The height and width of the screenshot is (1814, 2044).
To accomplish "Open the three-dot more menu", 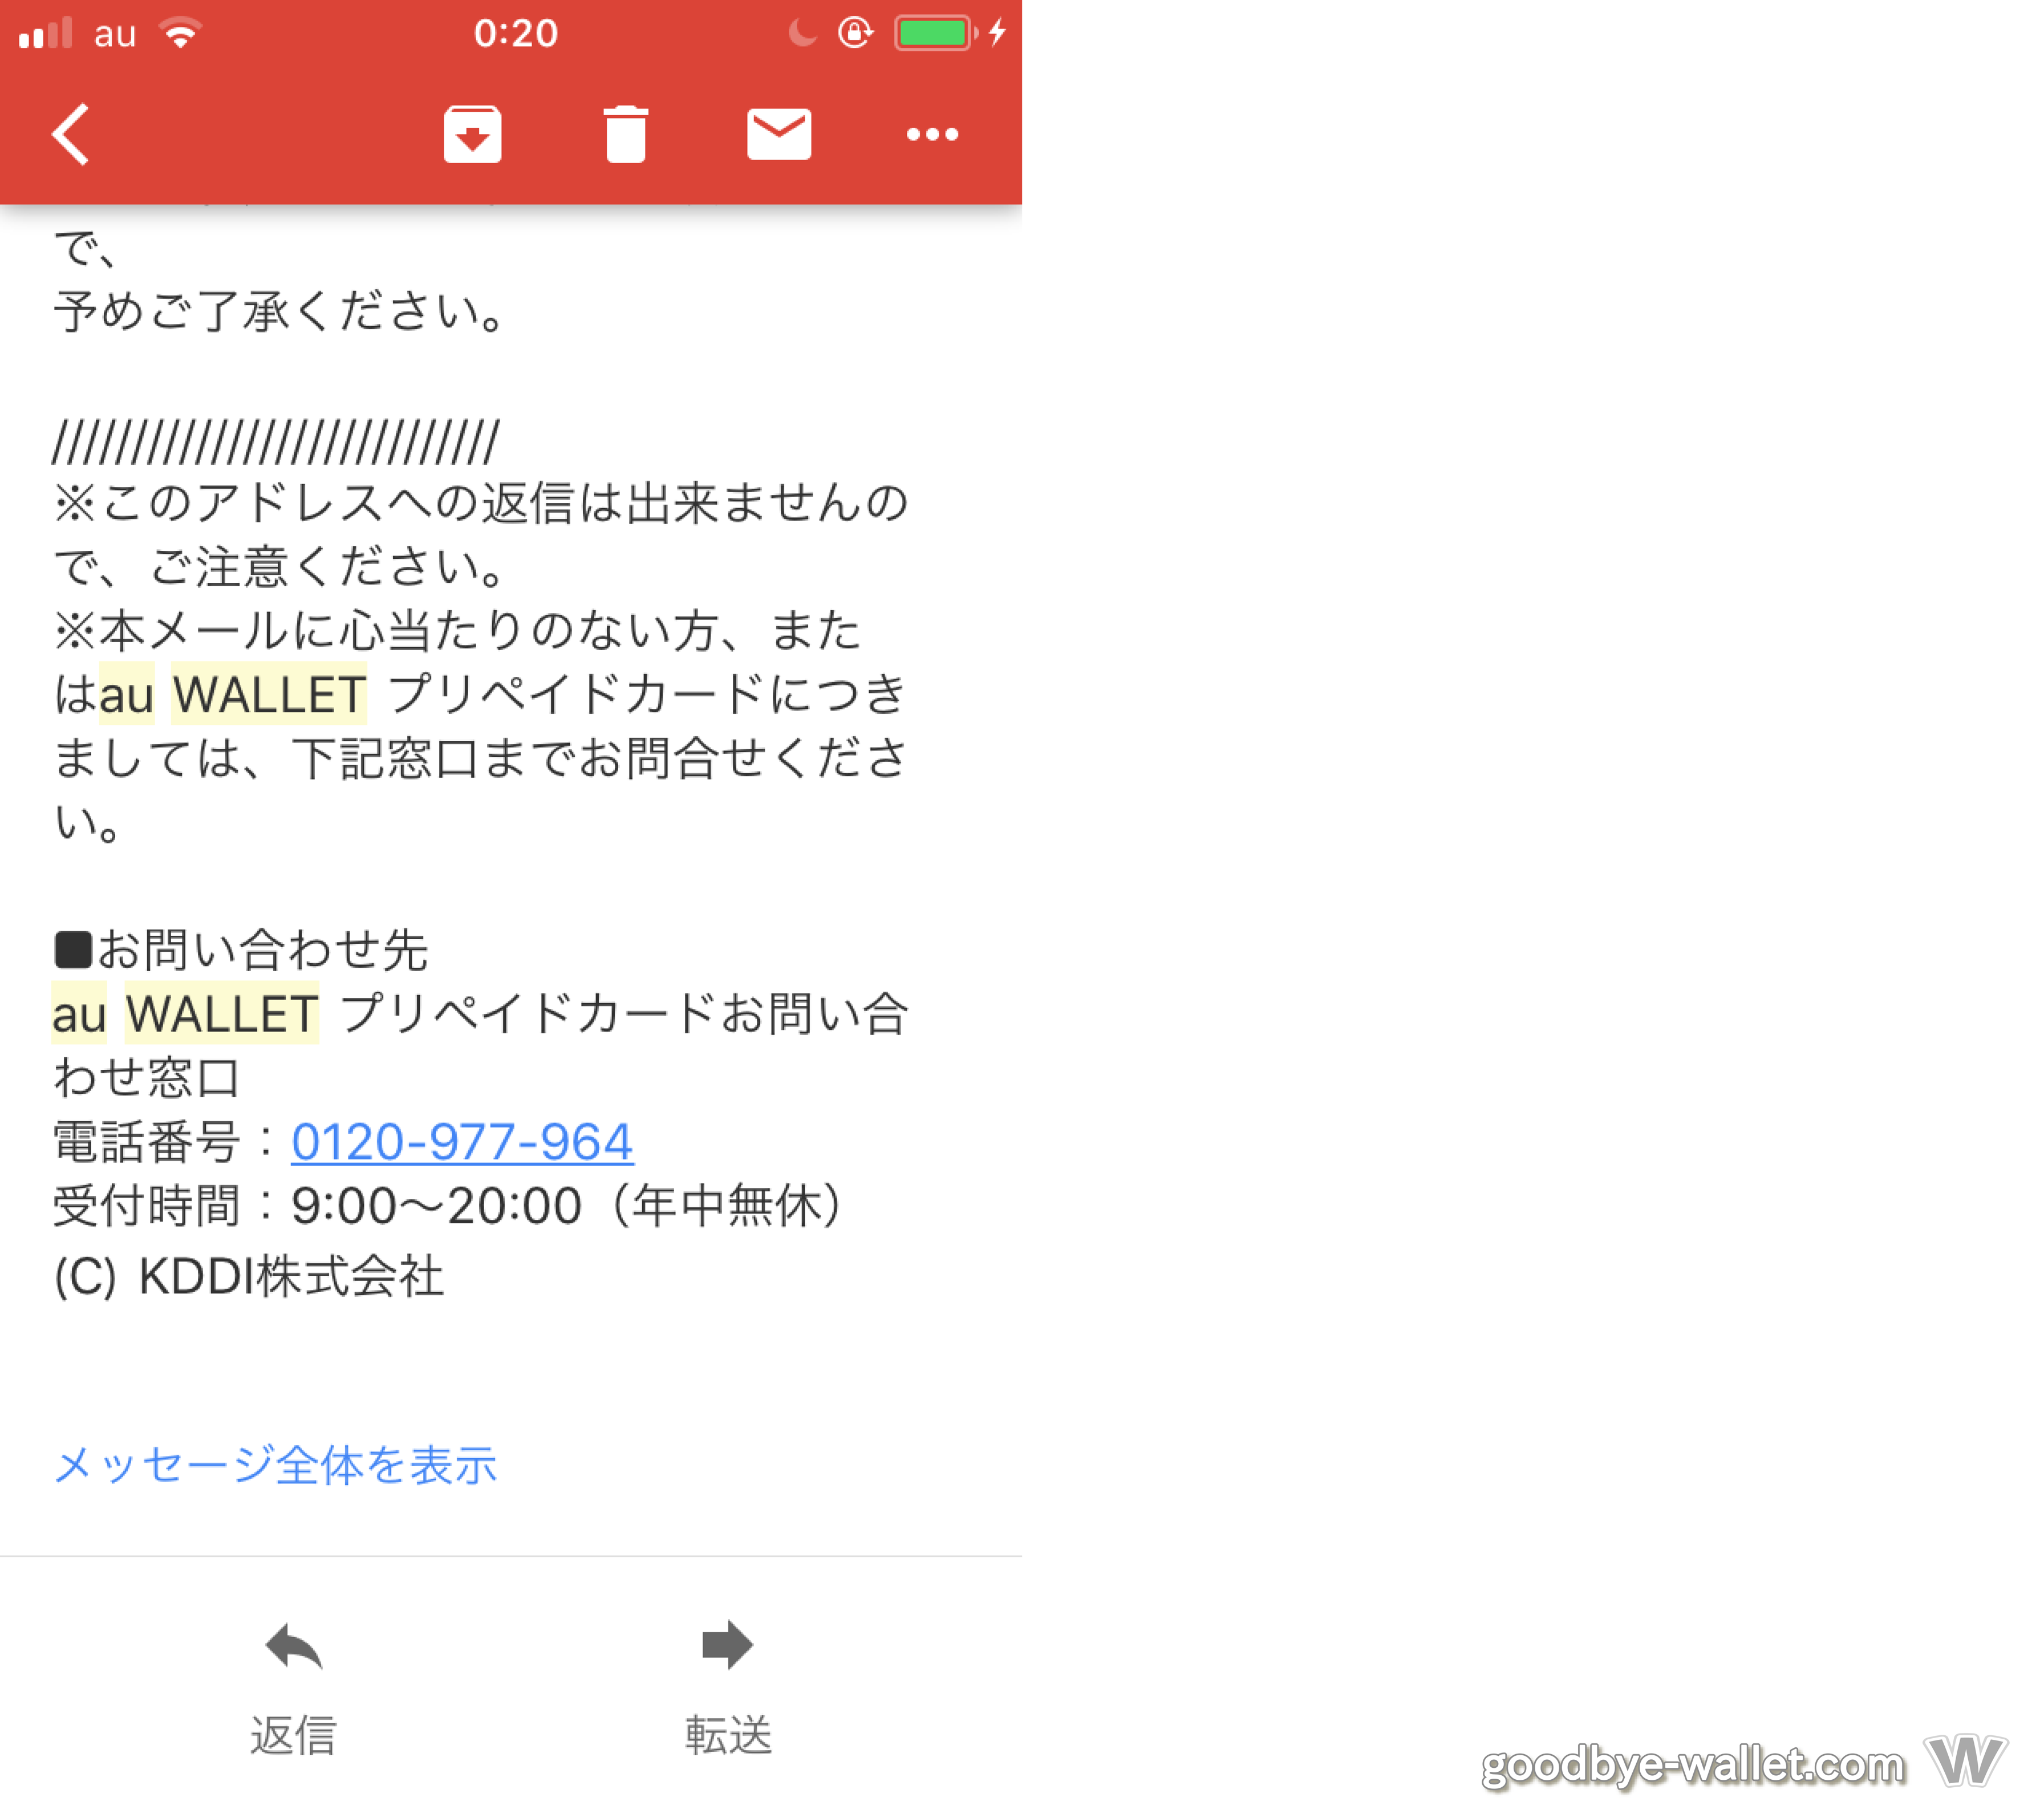I will point(932,134).
